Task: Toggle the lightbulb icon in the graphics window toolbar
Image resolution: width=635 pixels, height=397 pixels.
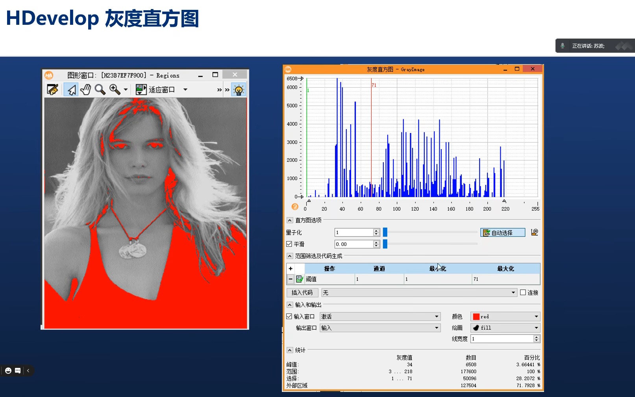Action: [x=239, y=89]
